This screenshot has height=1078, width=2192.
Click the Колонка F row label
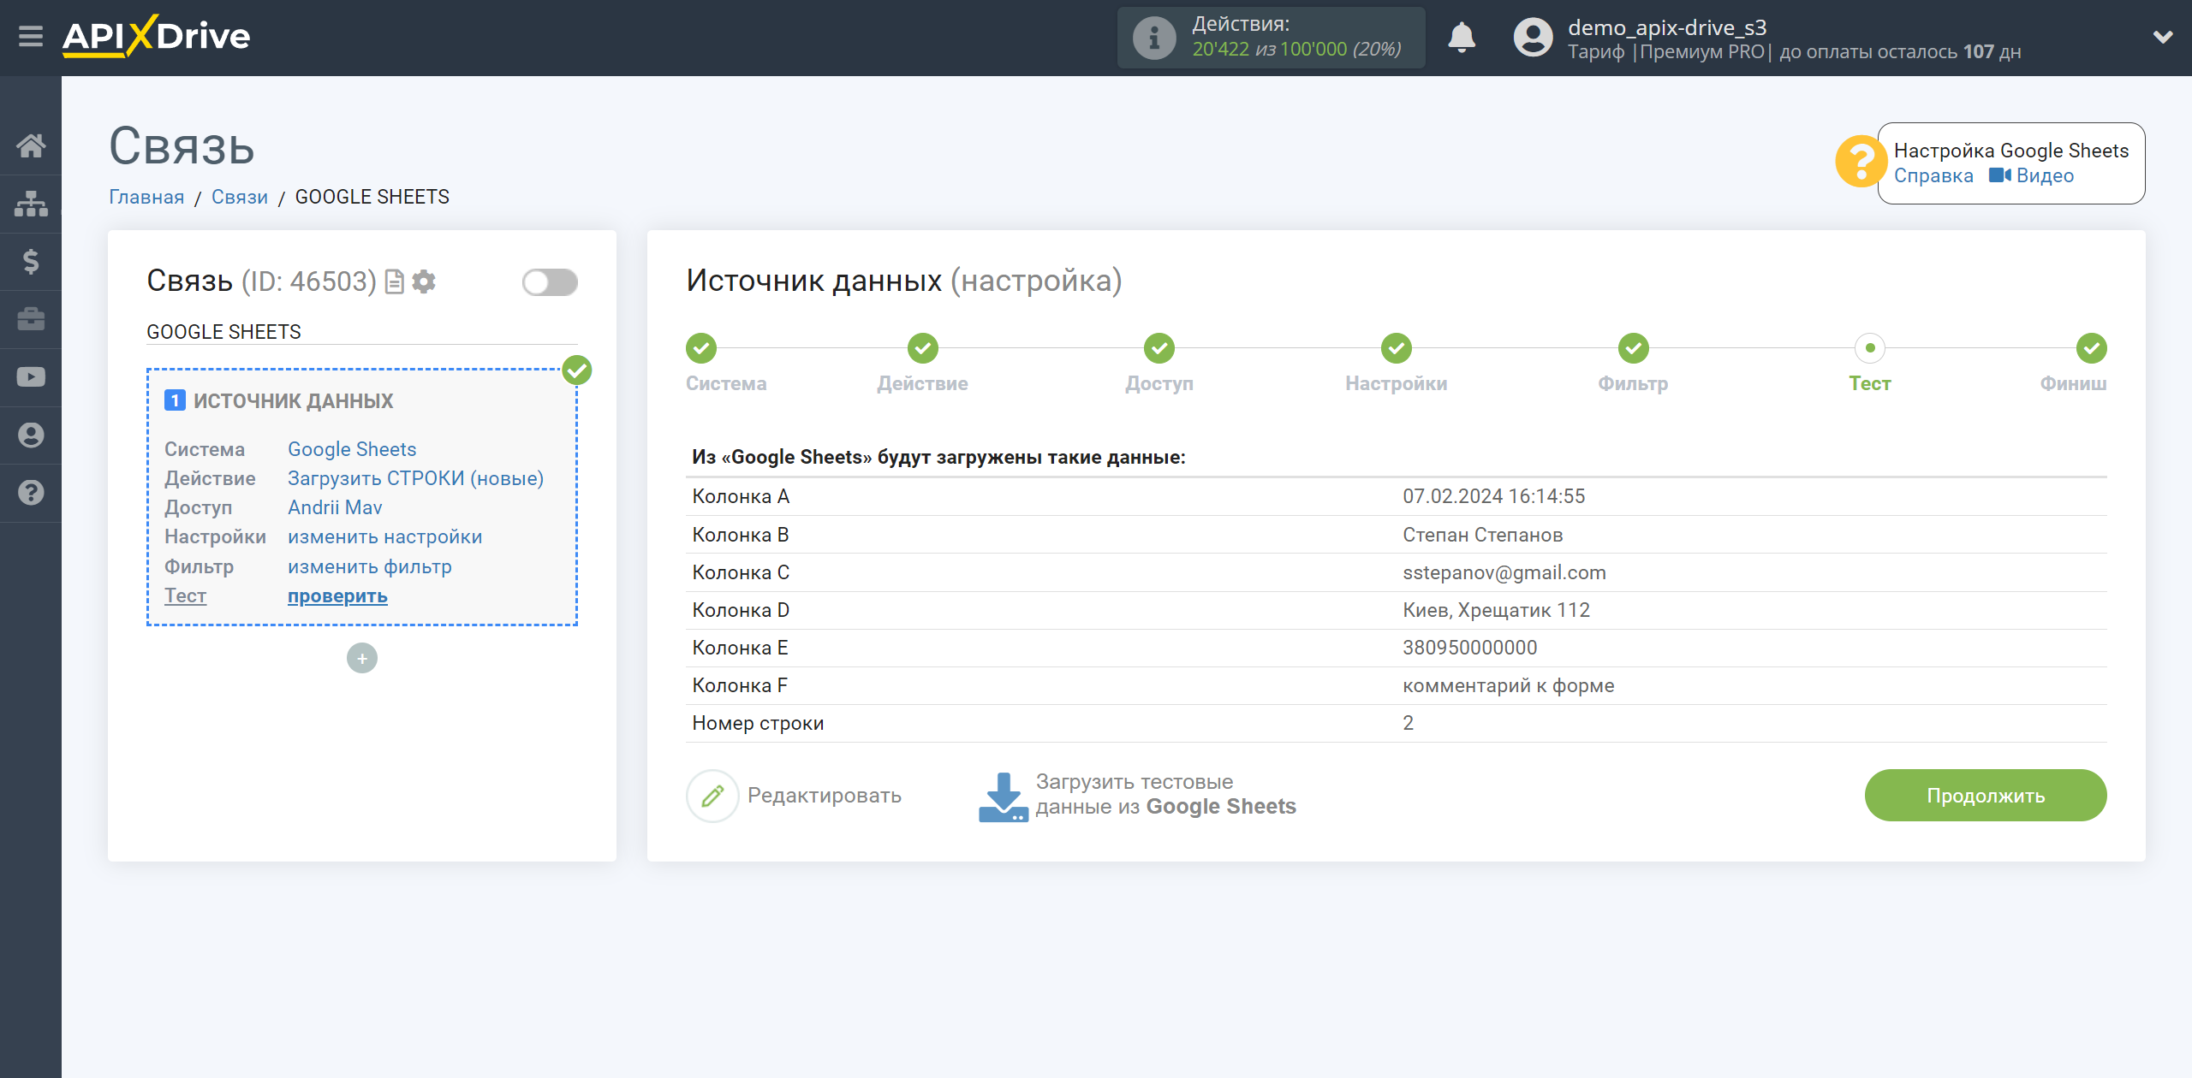(x=740, y=686)
